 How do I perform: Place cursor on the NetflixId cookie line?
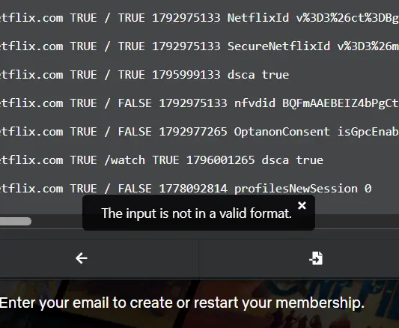click(x=199, y=18)
